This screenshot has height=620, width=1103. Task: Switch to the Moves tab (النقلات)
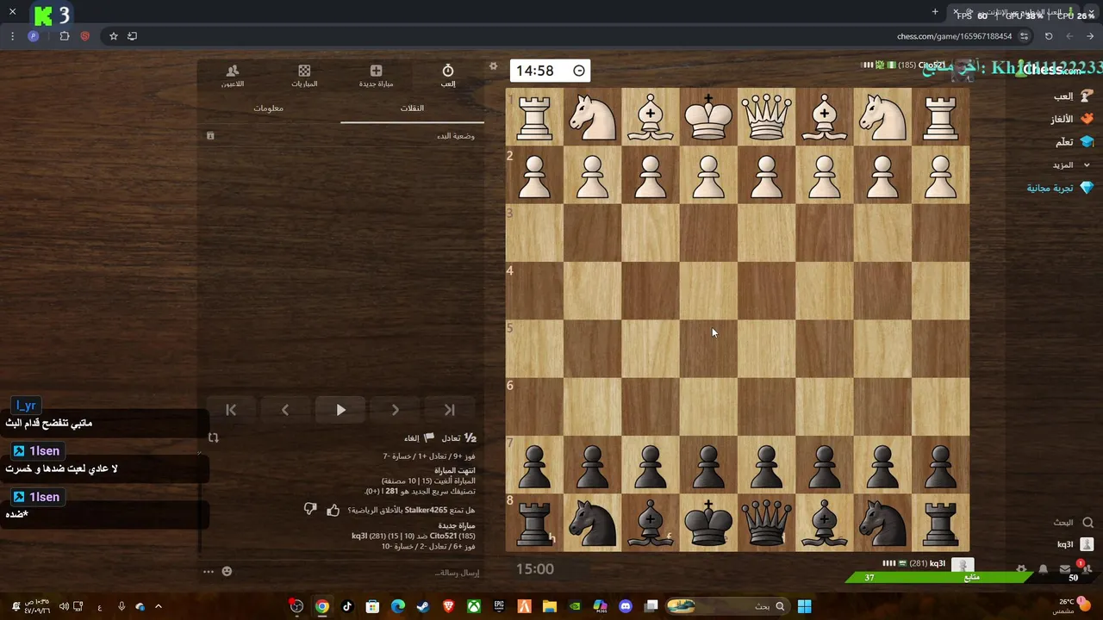tap(412, 108)
